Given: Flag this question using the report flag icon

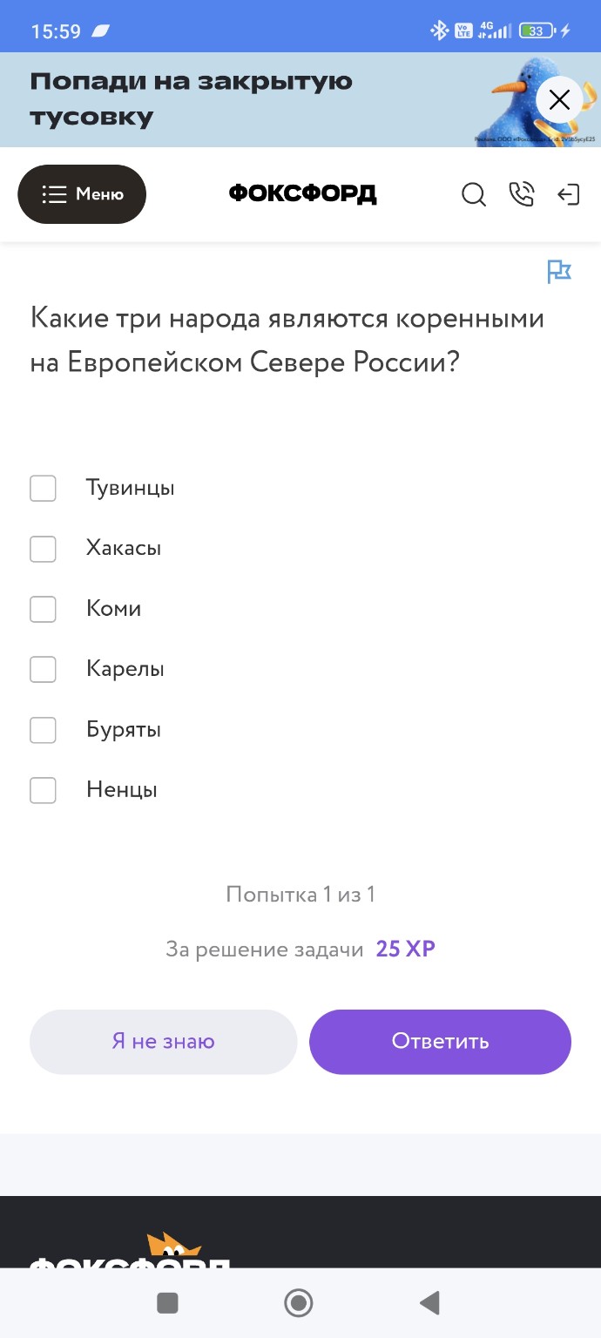Looking at the screenshot, I should (x=559, y=271).
